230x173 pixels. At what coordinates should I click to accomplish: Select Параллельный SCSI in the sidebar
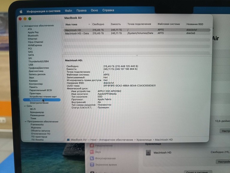41,90
